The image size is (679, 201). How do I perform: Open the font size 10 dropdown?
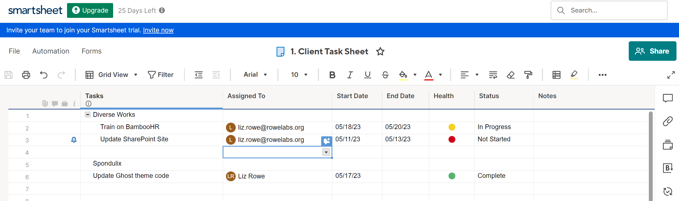[x=299, y=75]
